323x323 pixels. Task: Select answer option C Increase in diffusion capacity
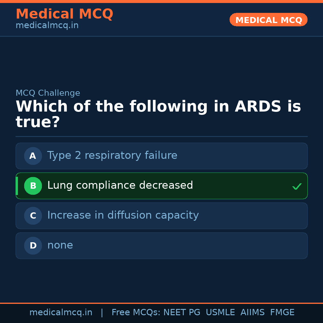click(161, 216)
